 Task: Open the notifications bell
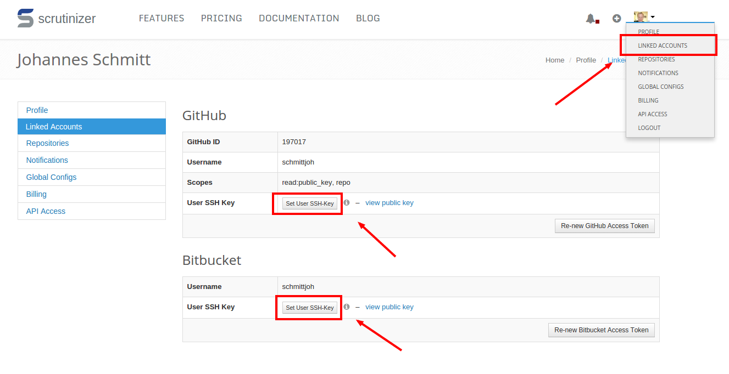pos(591,19)
